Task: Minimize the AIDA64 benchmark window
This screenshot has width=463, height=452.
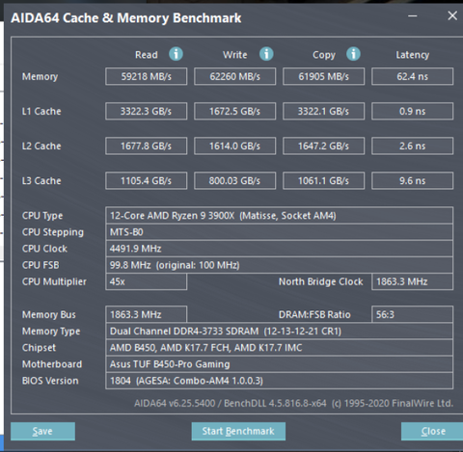Action: click(413, 15)
